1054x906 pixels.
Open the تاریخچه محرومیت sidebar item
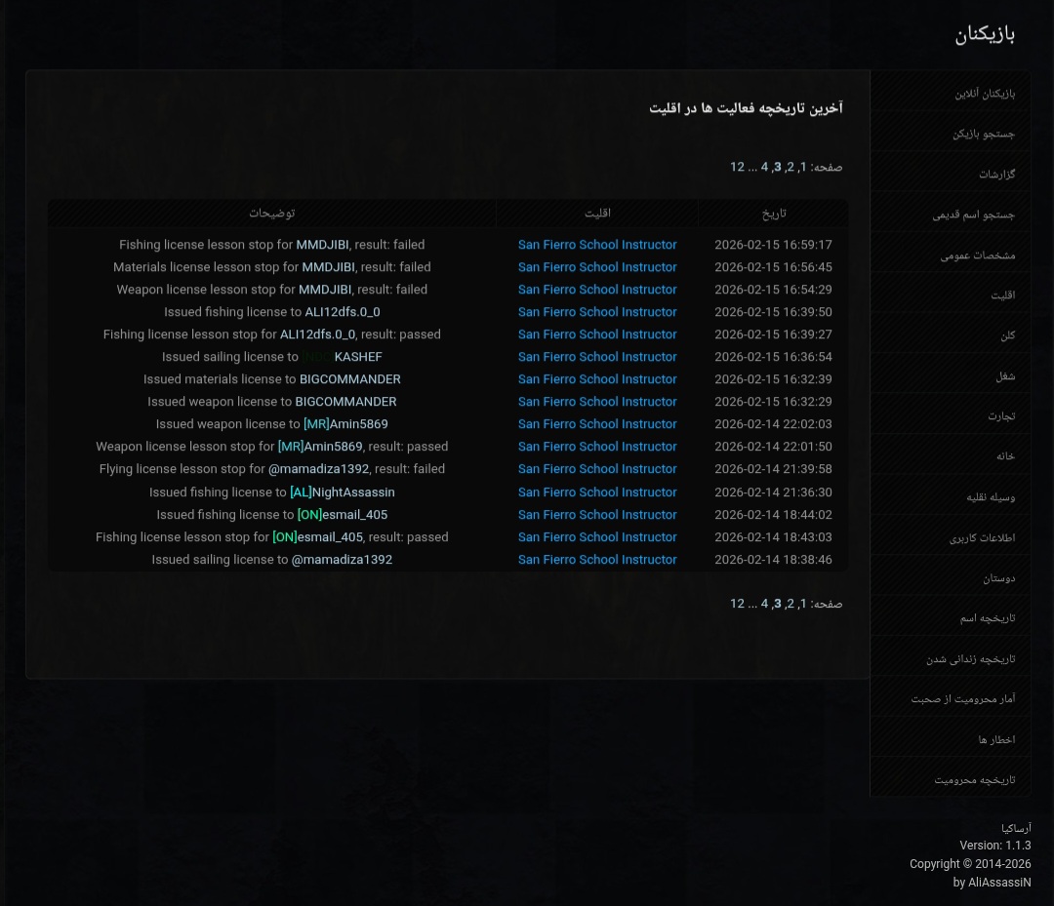point(974,780)
